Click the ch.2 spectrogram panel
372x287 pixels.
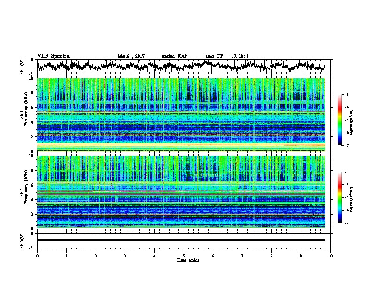pos(181,192)
